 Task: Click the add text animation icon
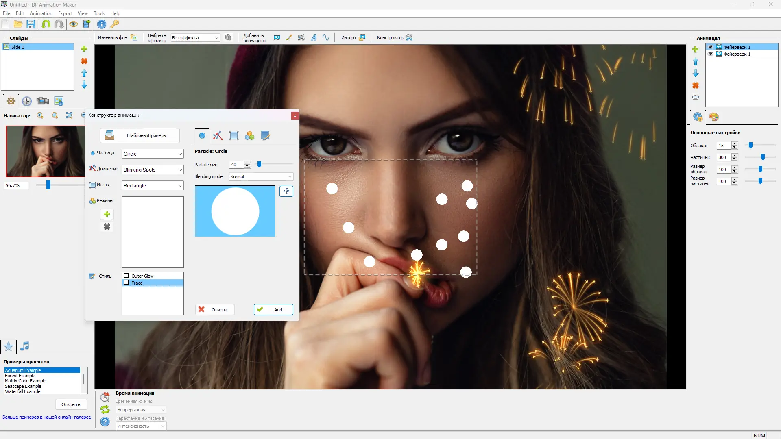314,37
